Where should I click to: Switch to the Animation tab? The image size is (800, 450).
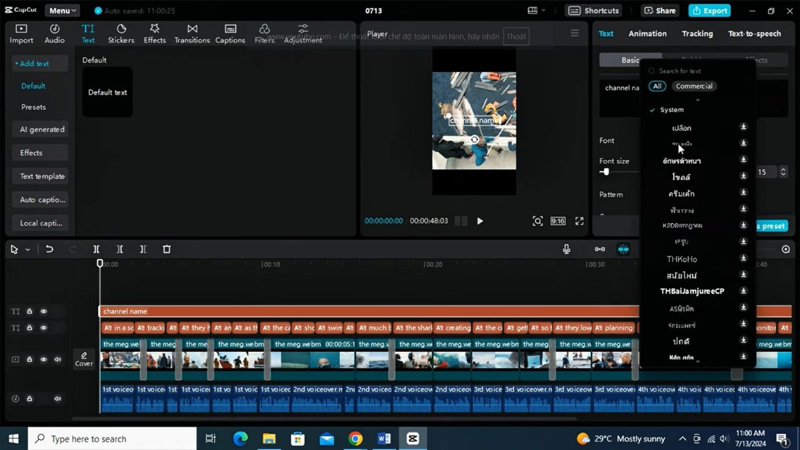point(647,33)
